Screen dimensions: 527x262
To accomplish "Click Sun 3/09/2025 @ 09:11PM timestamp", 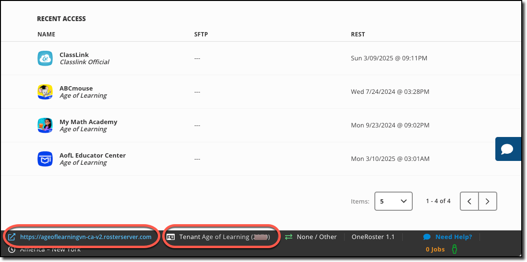I will [x=389, y=58].
